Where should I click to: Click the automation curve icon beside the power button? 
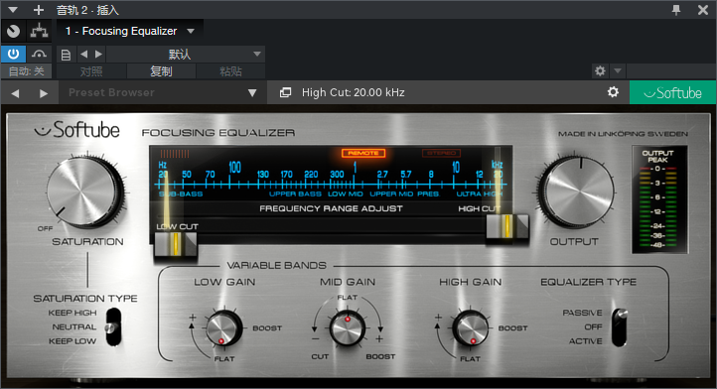click(40, 55)
